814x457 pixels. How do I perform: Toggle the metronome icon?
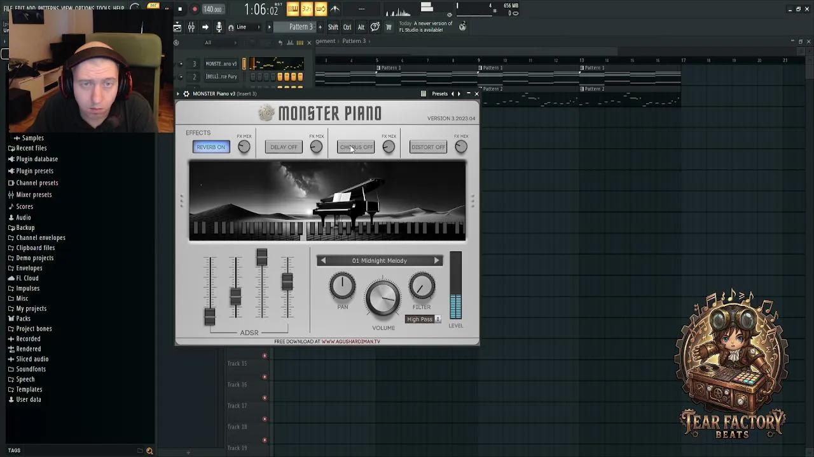(x=335, y=9)
